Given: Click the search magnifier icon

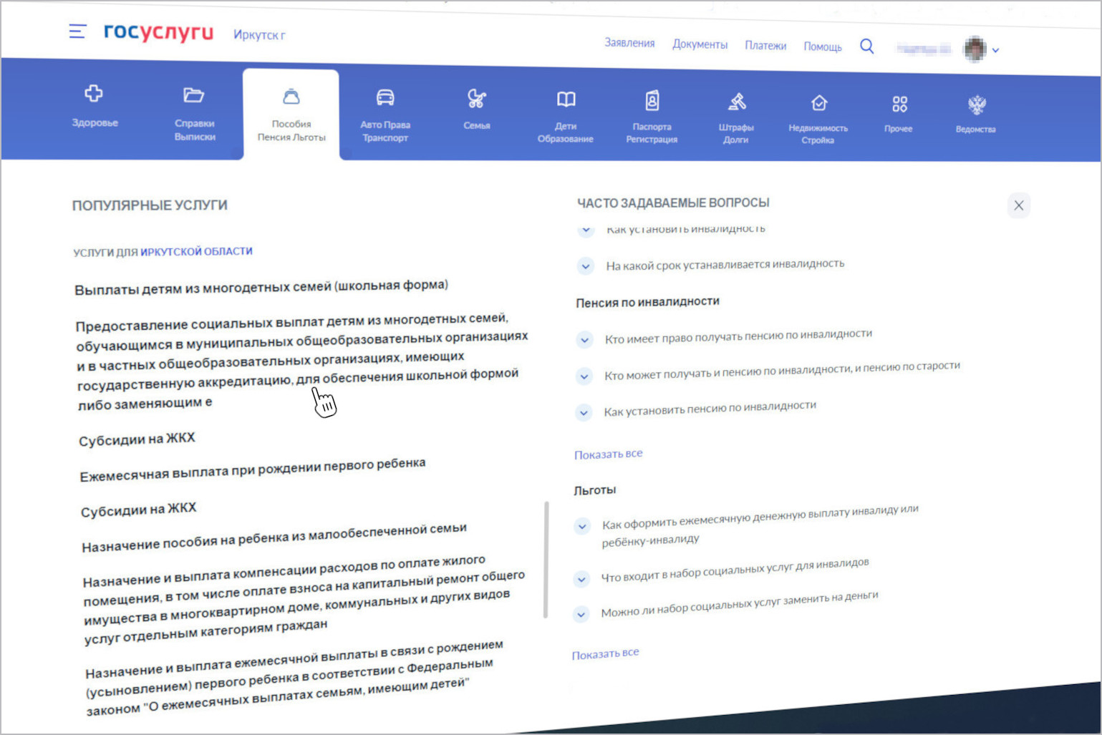Looking at the screenshot, I should point(866,47).
